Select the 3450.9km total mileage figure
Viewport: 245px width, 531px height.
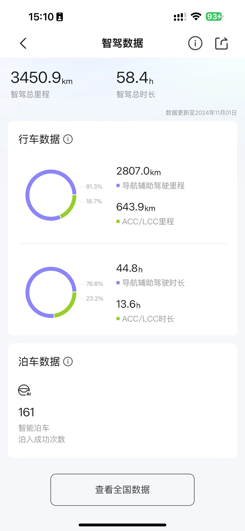pos(42,78)
